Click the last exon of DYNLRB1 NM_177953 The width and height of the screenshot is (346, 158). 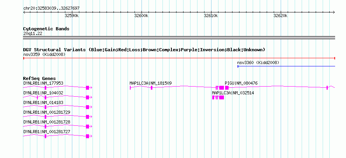87,88
